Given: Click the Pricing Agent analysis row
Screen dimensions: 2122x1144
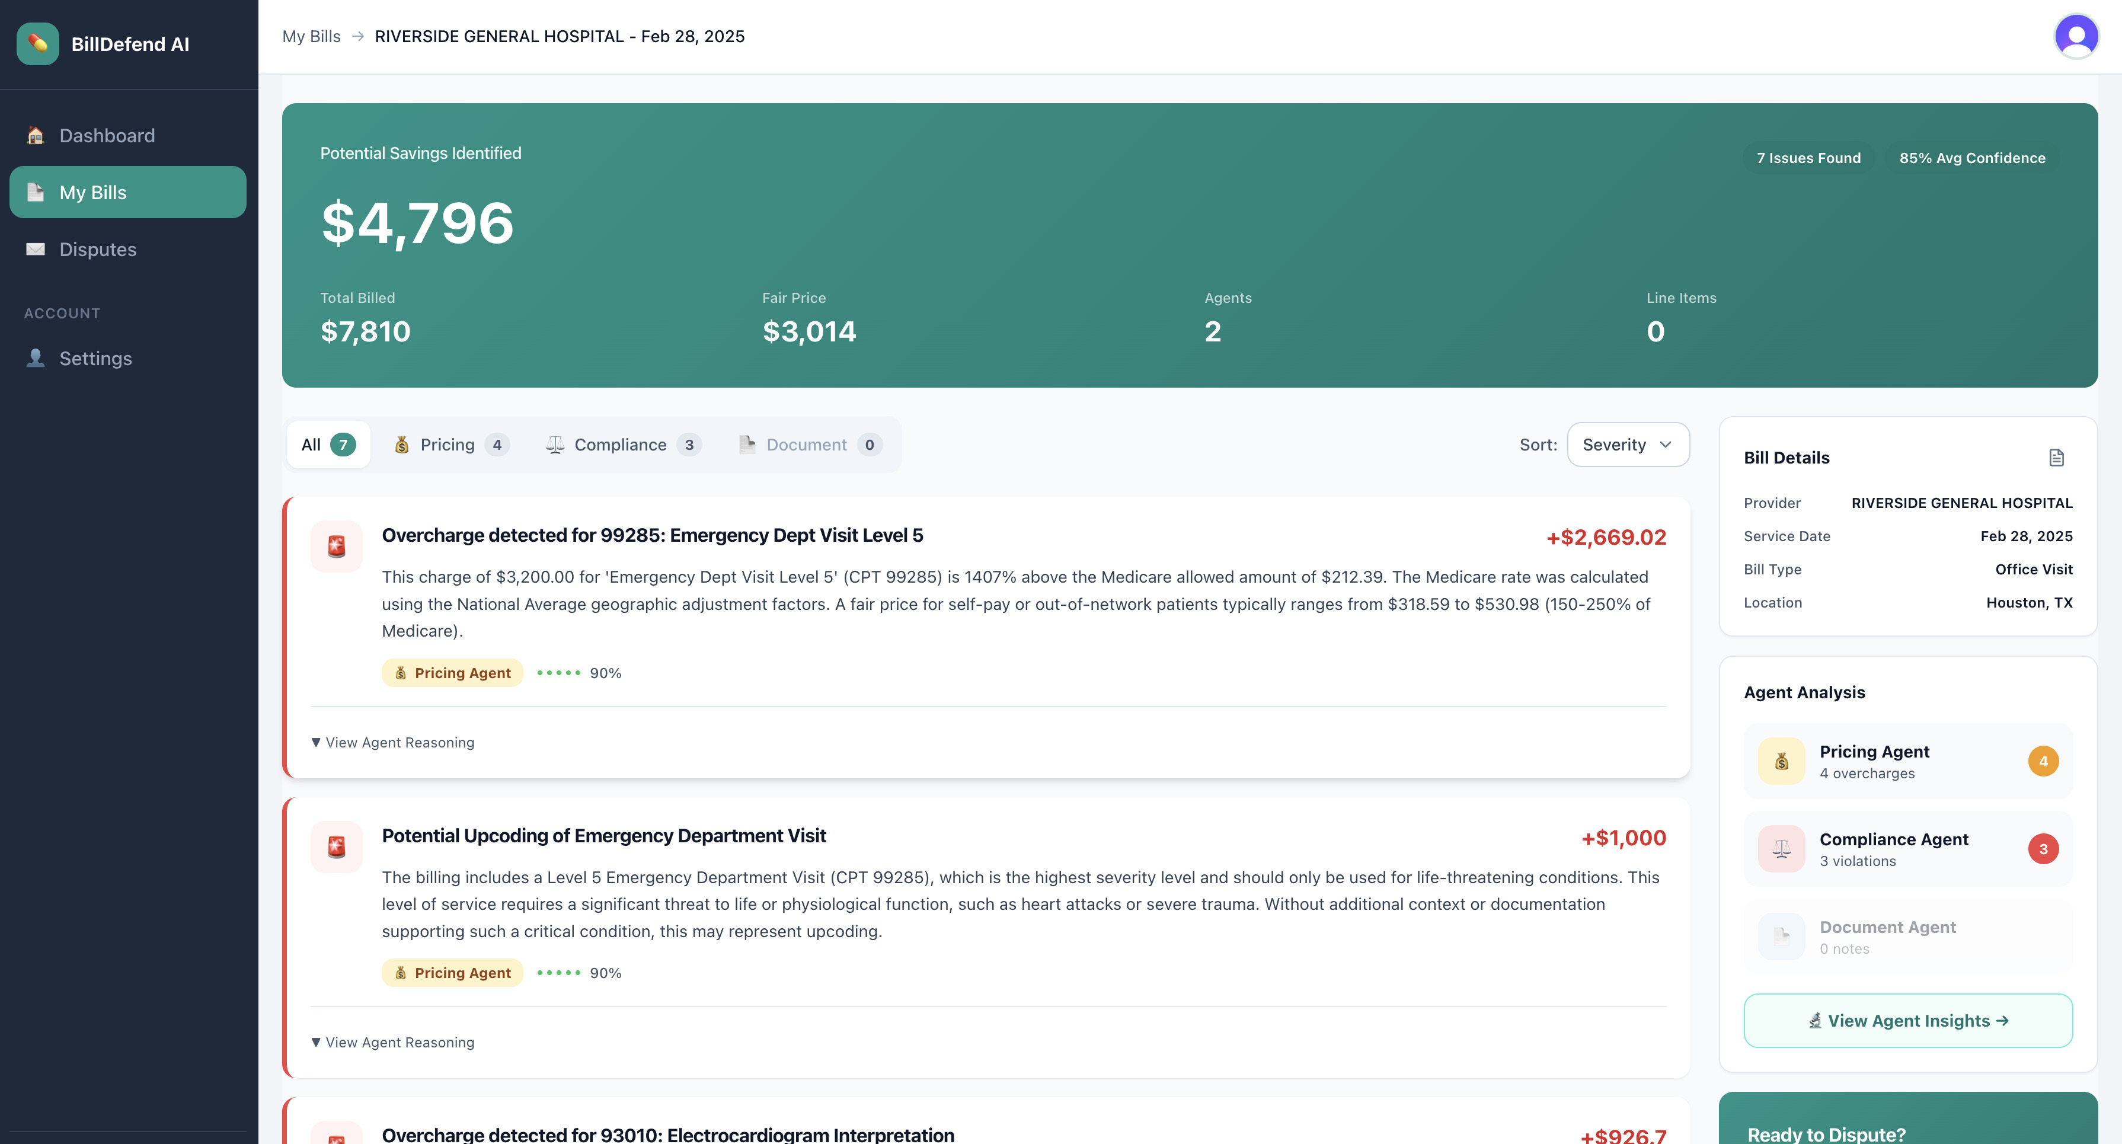Looking at the screenshot, I should pyautogui.click(x=1908, y=761).
